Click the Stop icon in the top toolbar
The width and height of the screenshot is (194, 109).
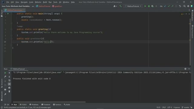point(156,6)
